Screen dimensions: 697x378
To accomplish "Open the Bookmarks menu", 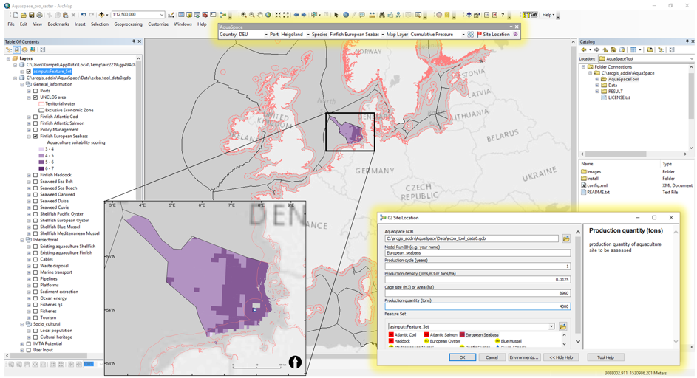I will point(58,24).
